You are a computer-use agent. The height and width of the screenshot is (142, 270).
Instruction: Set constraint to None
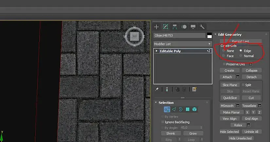pos(224,51)
